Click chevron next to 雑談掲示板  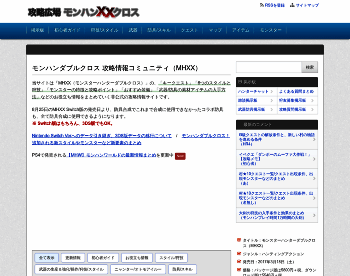pyautogui.click(x=272, y=101)
